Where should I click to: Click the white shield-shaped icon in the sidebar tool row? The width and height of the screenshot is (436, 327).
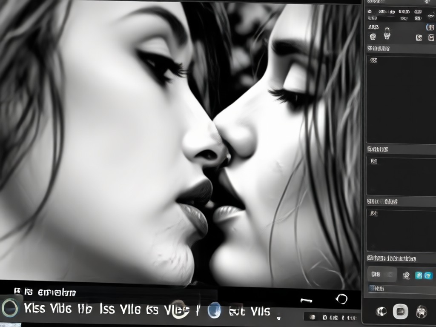click(373, 37)
